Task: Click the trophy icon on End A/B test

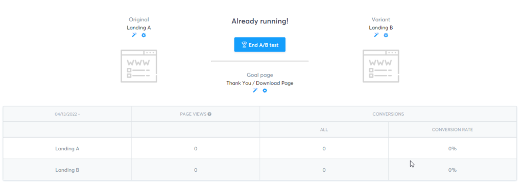Action: click(244, 45)
